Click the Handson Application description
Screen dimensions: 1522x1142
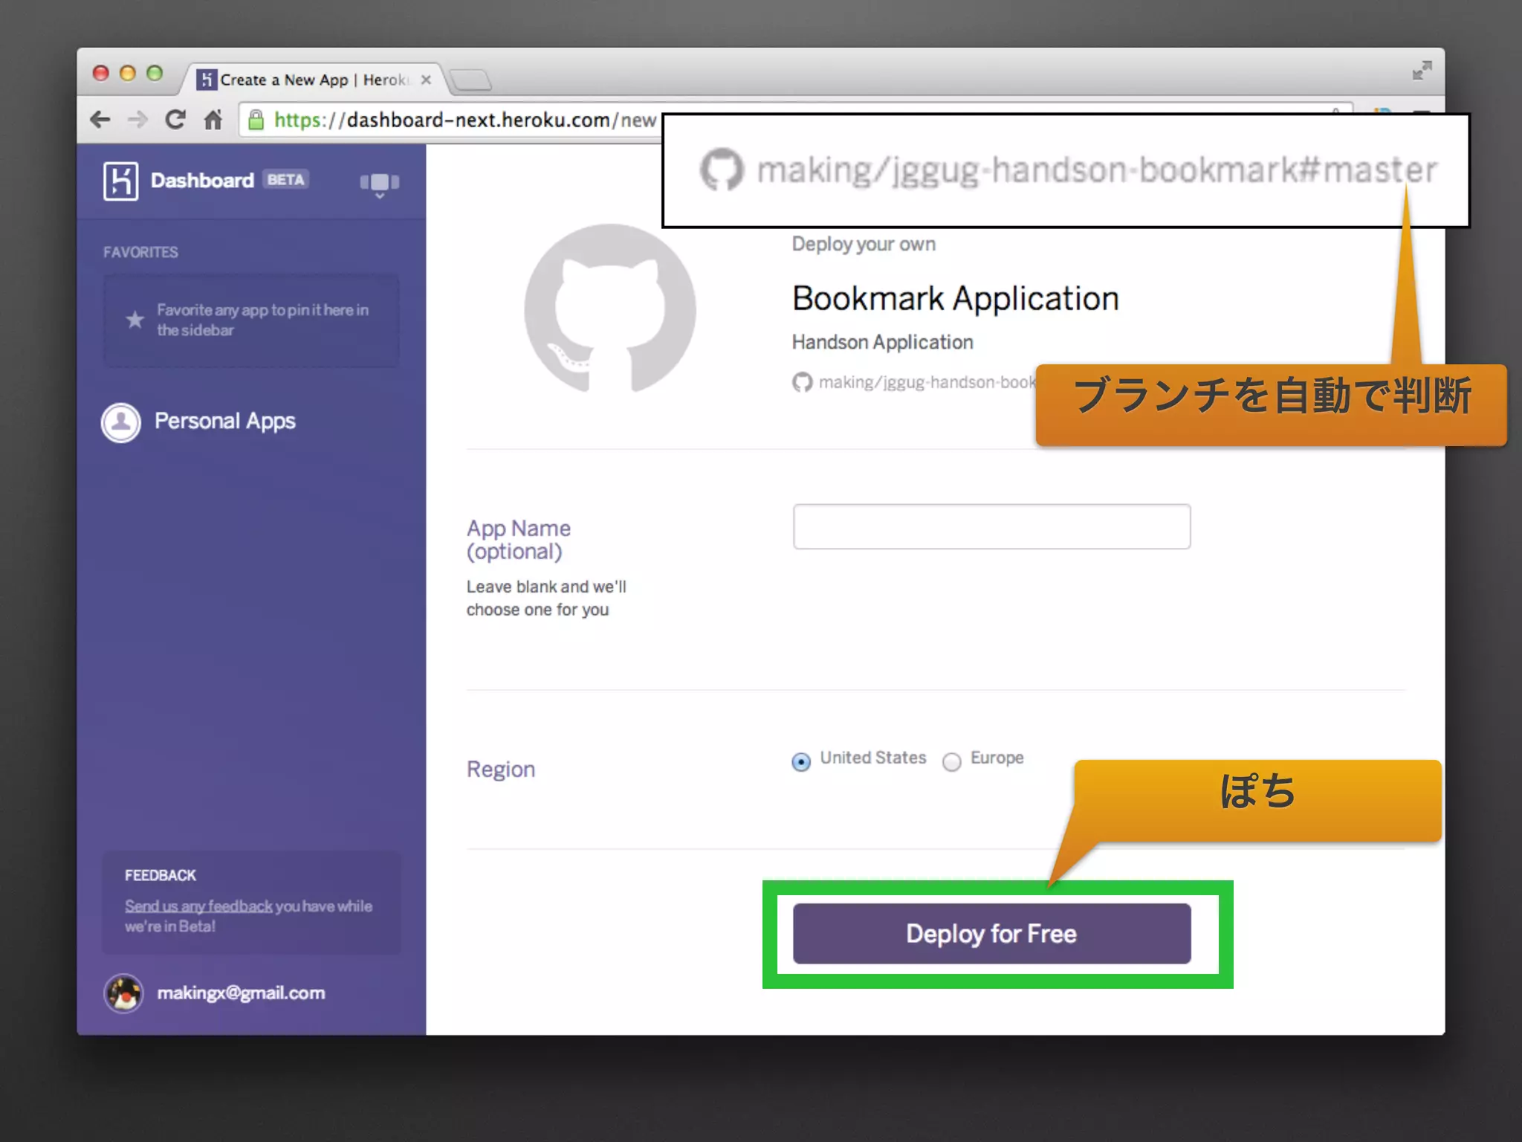point(882,342)
